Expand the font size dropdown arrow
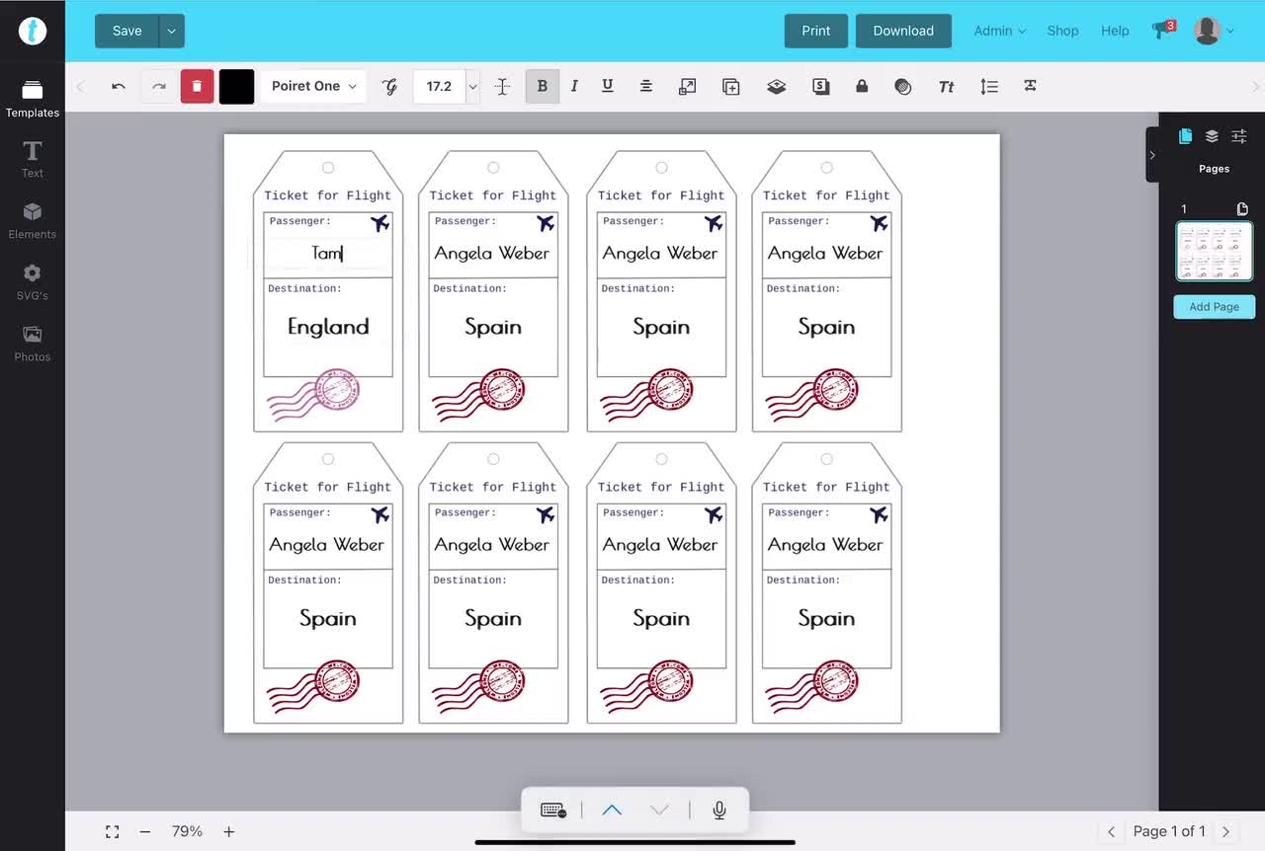The height and width of the screenshot is (851, 1265). pyautogui.click(x=472, y=86)
